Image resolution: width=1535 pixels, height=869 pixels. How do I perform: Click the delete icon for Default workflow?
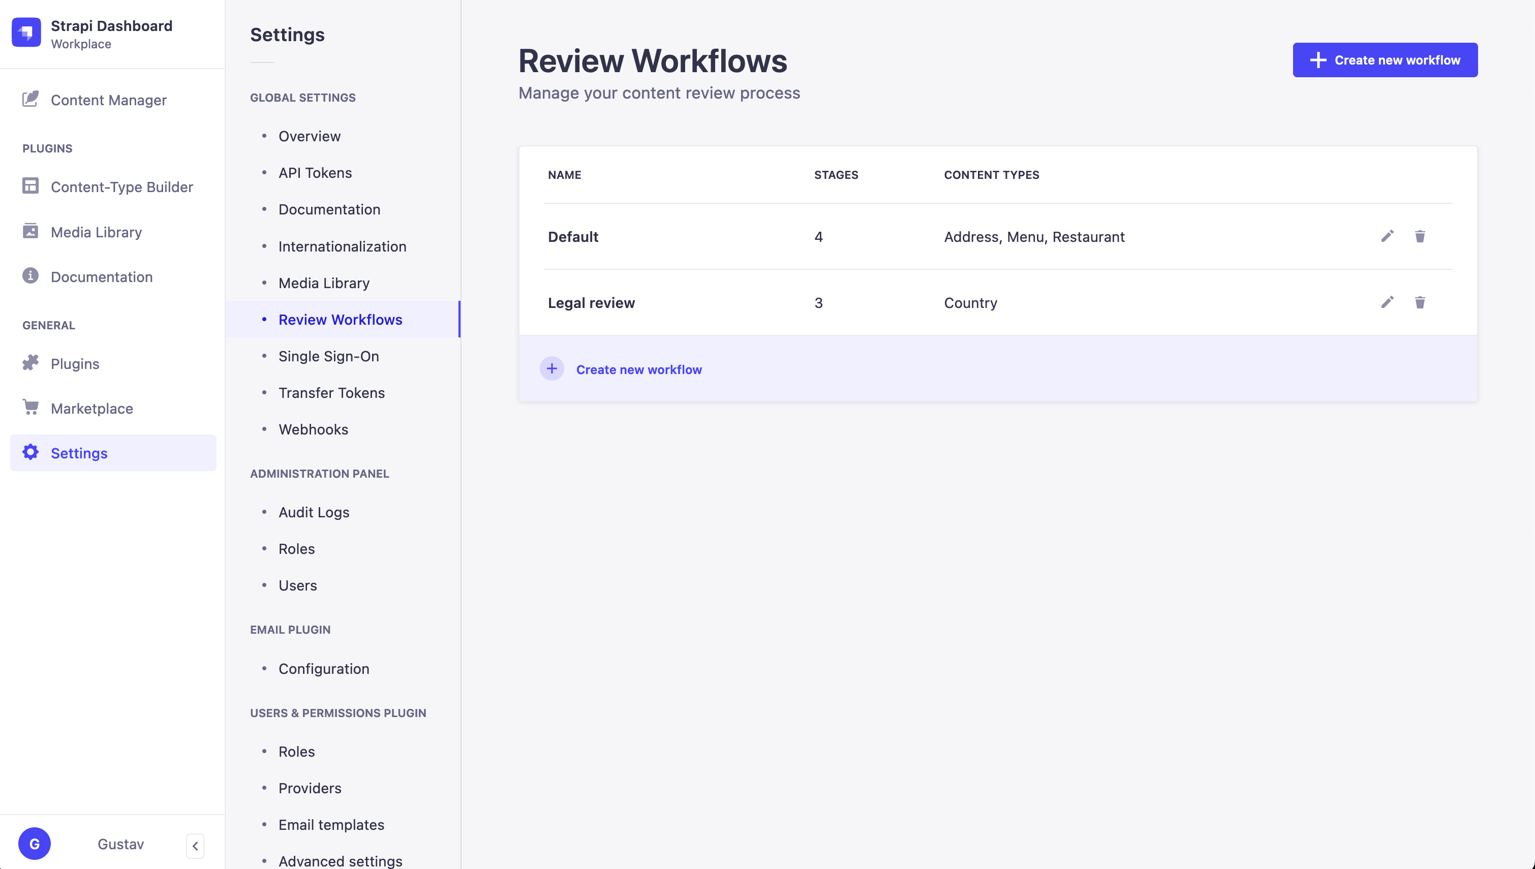coord(1420,236)
